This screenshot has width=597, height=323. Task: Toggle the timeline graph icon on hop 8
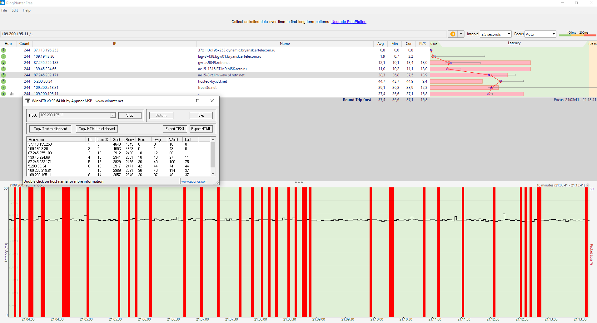(x=12, y=94)
